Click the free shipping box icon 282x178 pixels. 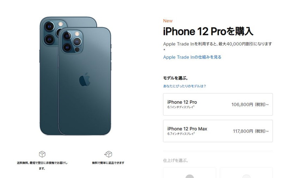pos(42,154)
